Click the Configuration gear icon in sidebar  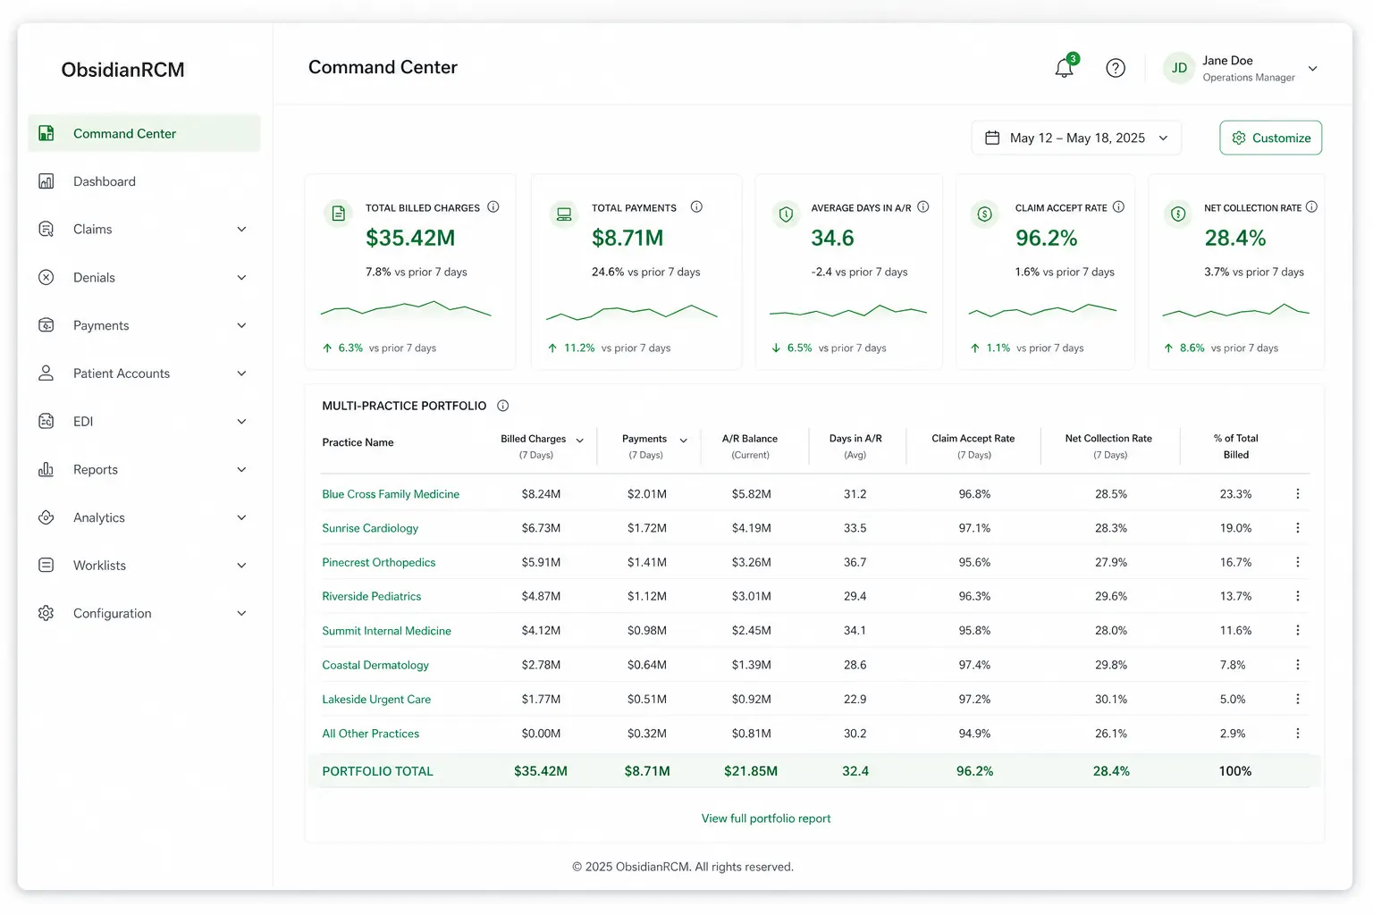click(x=46, y=613)
